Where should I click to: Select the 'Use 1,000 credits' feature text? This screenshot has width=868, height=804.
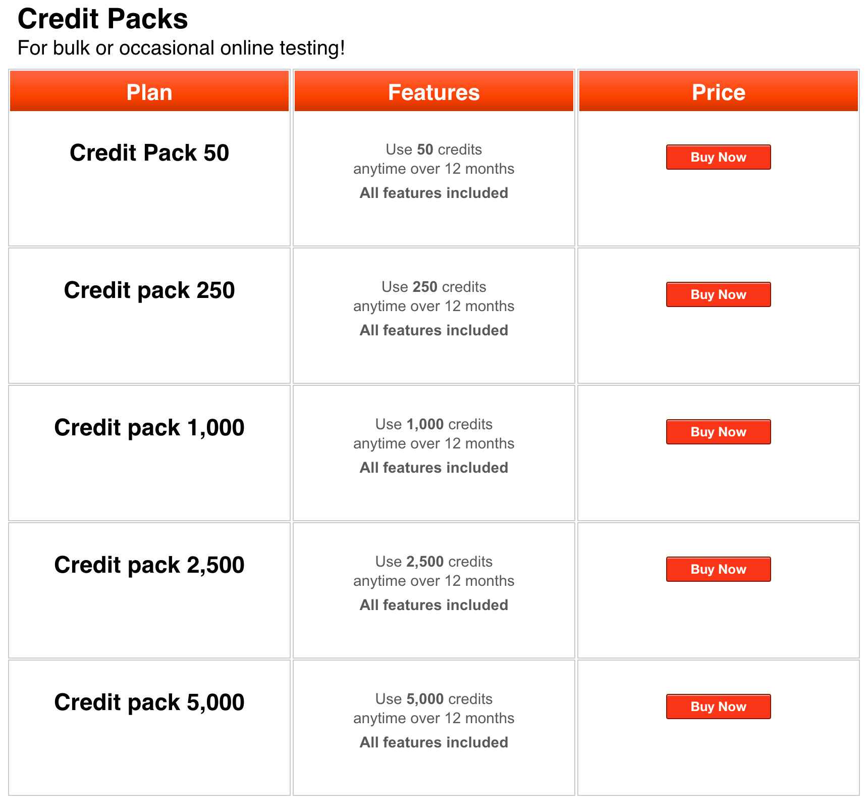(433, 424)
